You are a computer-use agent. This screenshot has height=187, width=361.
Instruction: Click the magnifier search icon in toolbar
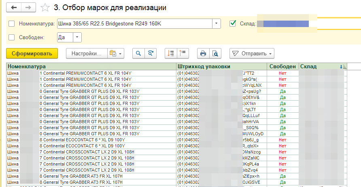(138, 54)
